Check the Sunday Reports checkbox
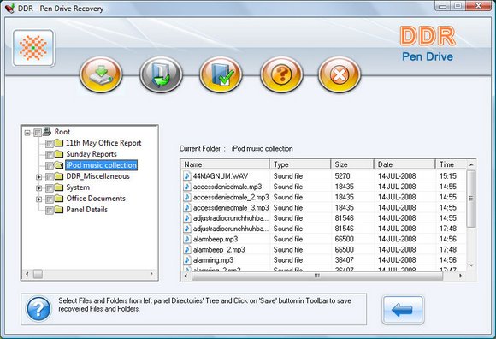This screenshot has width=496, height=339. click(49, 155)
